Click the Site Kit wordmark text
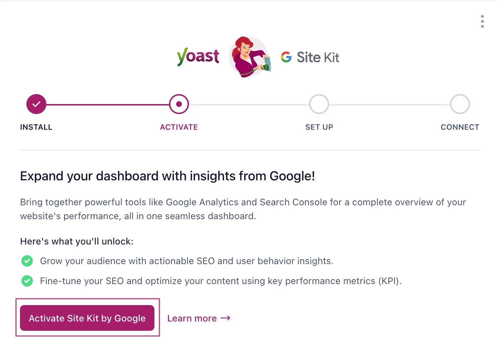 pos(318,57)
